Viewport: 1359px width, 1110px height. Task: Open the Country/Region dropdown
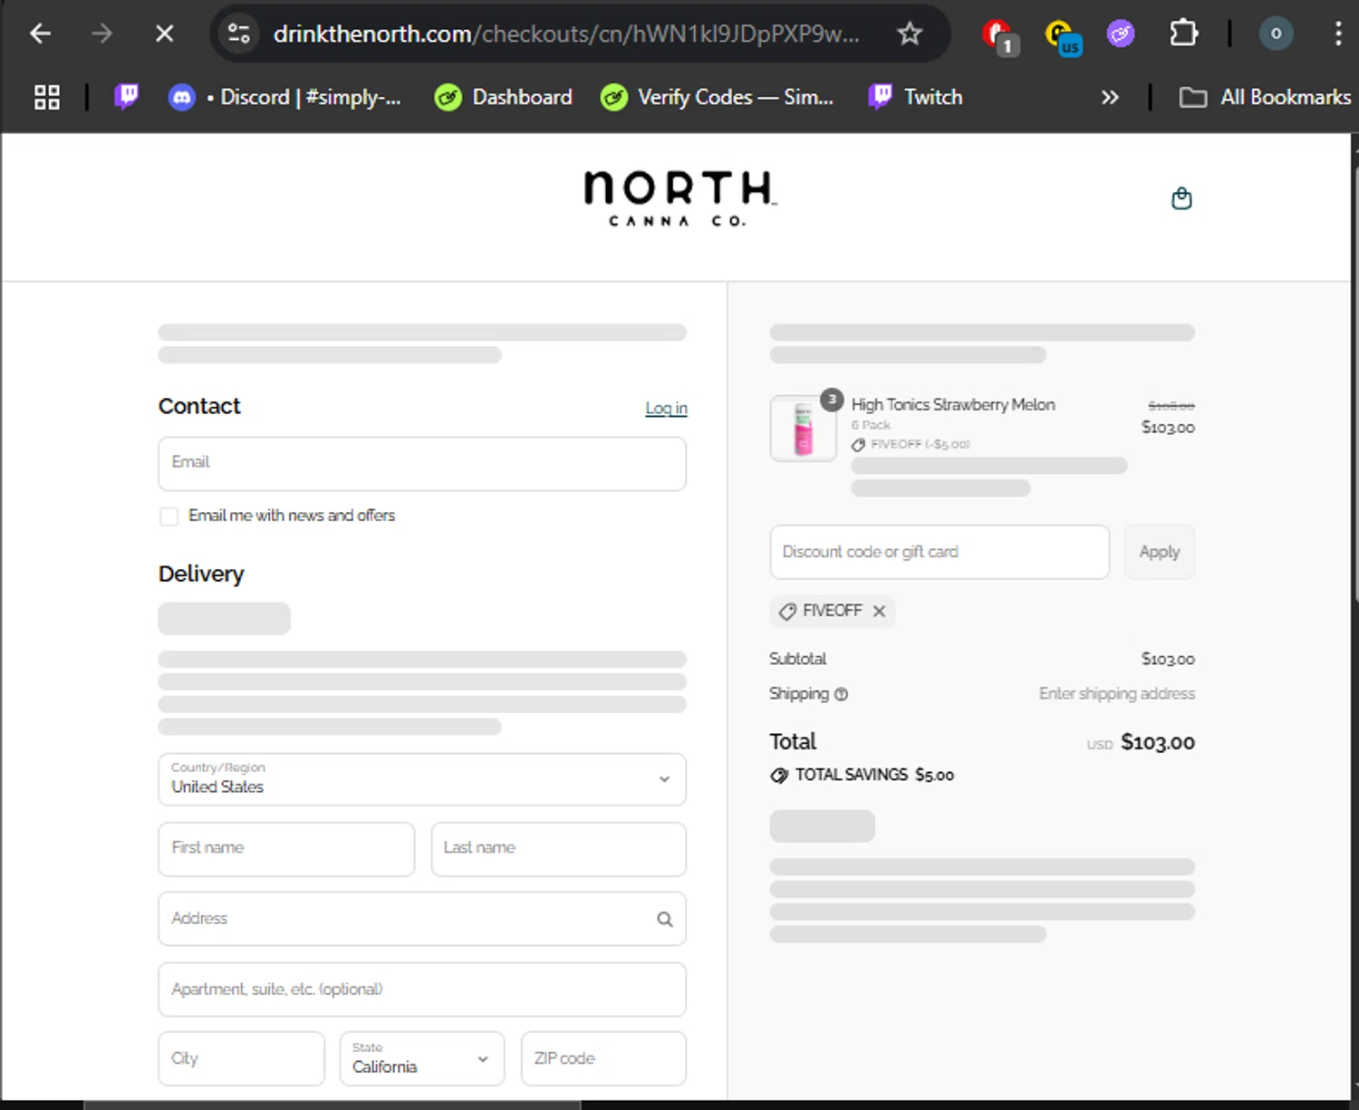[422, 779]
